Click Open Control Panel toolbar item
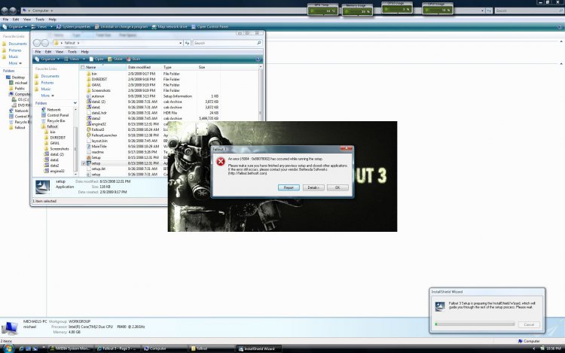The width and height of the screenshot is (565, 353). [210, 26]
